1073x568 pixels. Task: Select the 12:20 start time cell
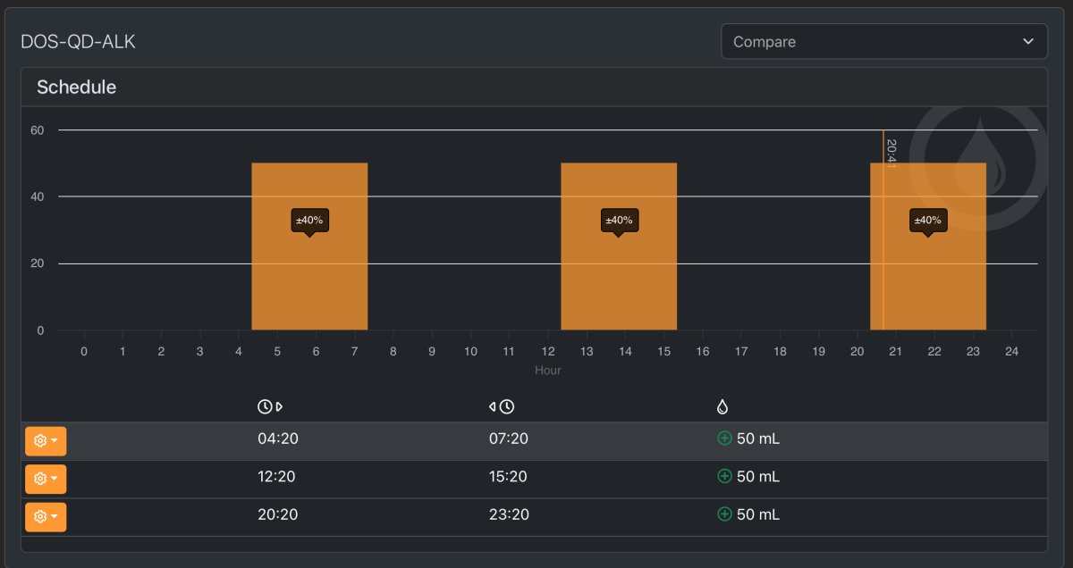(x=276, y=476)
